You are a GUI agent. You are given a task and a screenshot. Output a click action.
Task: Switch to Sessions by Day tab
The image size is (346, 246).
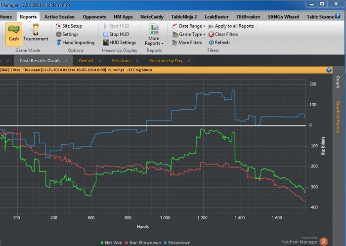(x=166, y=61)
